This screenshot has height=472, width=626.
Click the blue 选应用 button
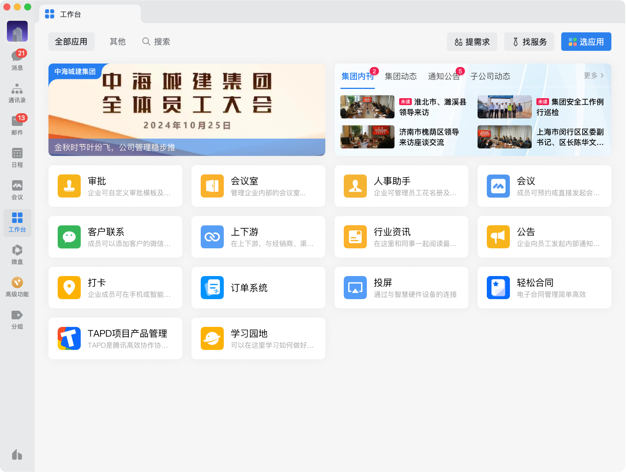[x=586, y=42]
